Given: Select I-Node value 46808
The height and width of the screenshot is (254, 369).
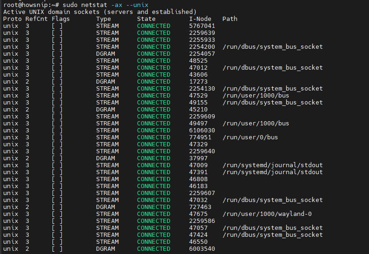Looking at the screenshot, I should 198,179.
